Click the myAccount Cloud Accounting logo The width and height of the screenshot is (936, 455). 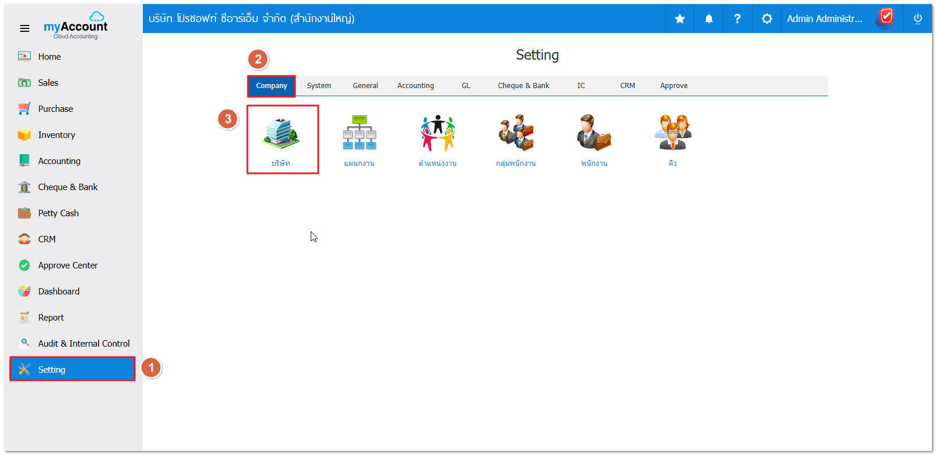pyautogui.click(x=75, y=27)
